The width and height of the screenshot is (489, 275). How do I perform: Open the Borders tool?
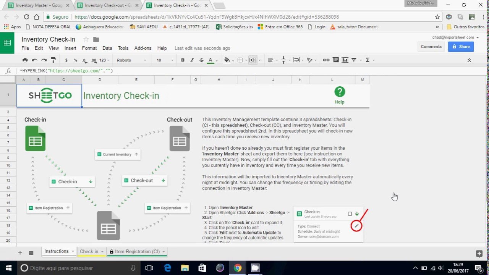[x=240, y=60]
